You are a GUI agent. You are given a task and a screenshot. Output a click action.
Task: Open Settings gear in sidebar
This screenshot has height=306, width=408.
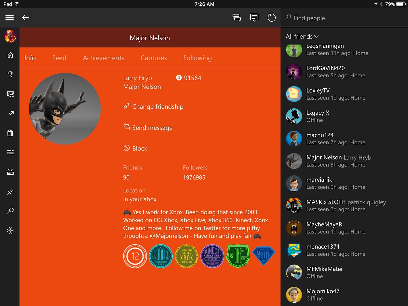10,231
